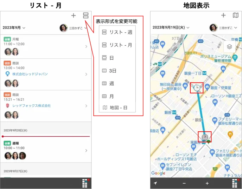The width and height of the screenshot is (242, 189).
Task: Open the 13:00 ~ 14:00 商談 chevron
Action: coord(86,74)
